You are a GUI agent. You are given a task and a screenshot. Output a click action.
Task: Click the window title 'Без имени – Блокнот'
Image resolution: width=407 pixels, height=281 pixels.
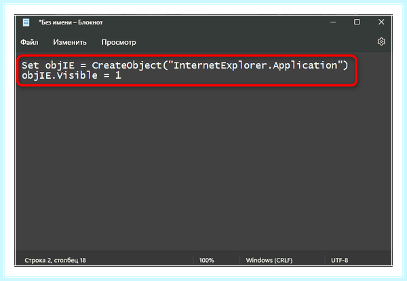(71, 22)
